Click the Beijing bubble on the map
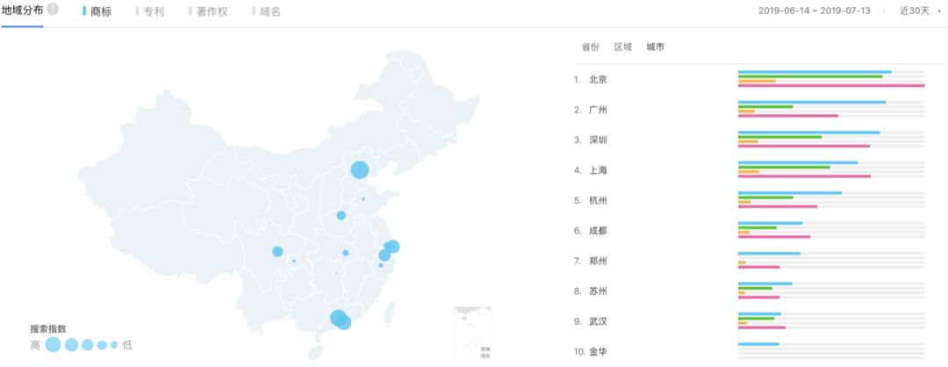The height and width of the screenshot is (367, 948). tap(360, 170)
